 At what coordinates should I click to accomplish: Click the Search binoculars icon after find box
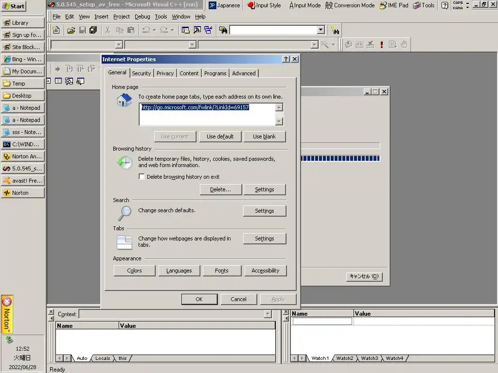(x=335, y=30)
